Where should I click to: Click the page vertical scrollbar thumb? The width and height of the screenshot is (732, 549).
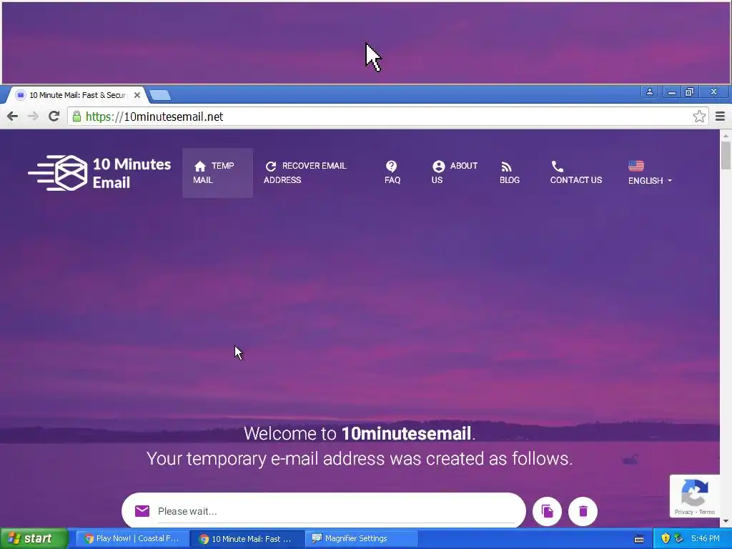pos(726,155)
